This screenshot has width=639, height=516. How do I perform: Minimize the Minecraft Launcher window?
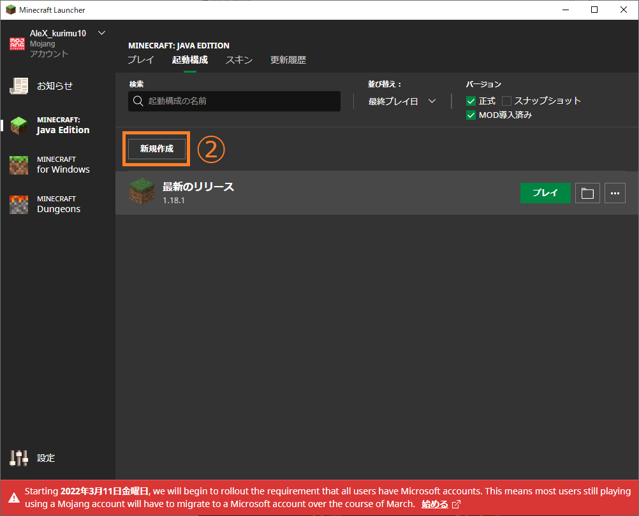[566, 10]
